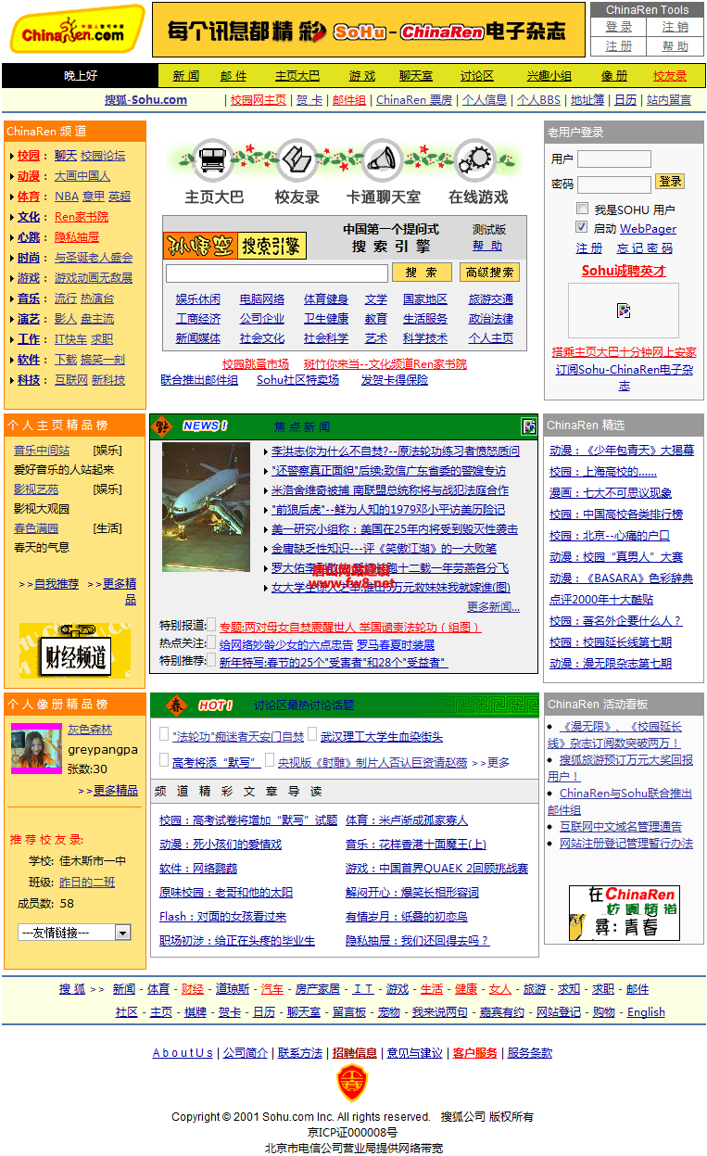
Task: Toggle 我是SOHU用户 checkbox
Action: click(582, 209)
